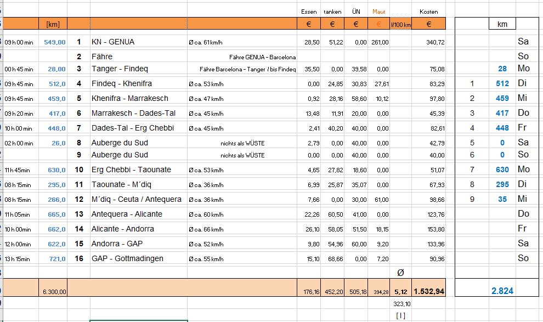Click the 323,10 litres cell

[x=400, y=303]
